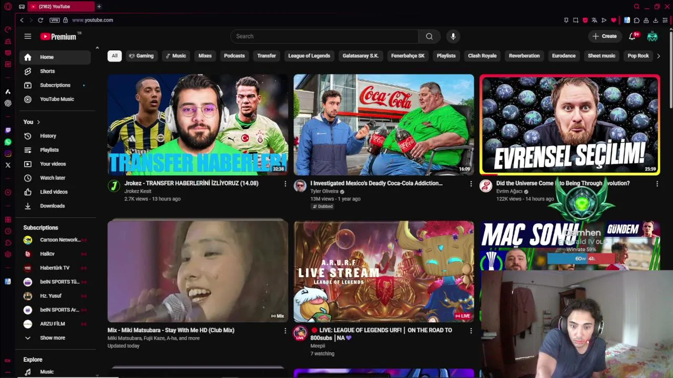Open the browser downloads icon
The image size is (673, 378).
click(x=656, y=20)
